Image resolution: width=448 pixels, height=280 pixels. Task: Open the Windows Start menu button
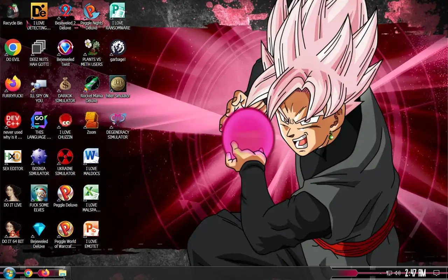pyautogui.click(x=9, y=273)
